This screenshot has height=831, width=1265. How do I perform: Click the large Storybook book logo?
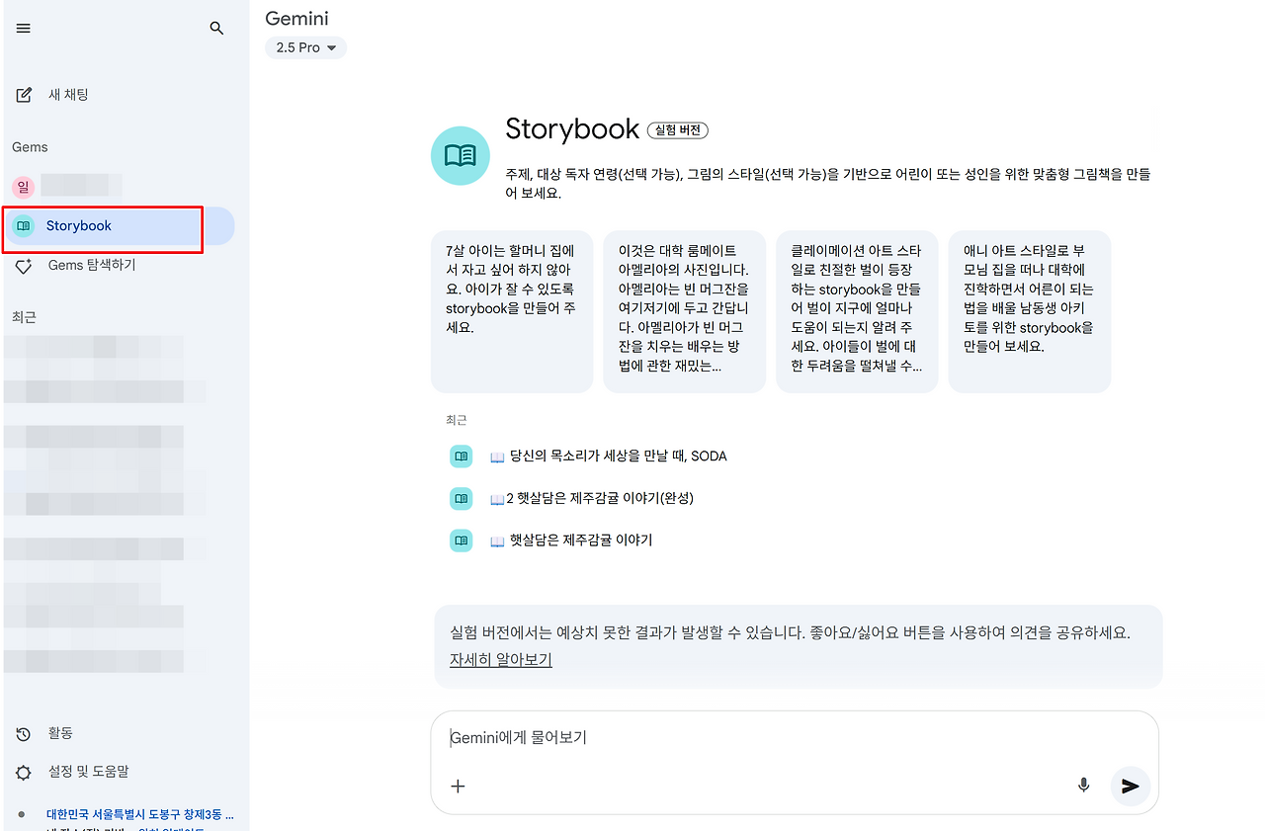[461, 155]
